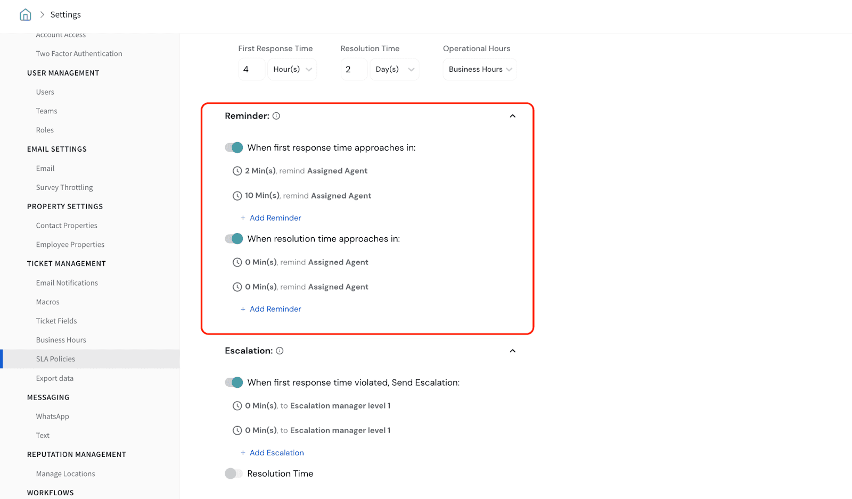Click clock icon for 10 Min(s) reminder

pos(237,196)
